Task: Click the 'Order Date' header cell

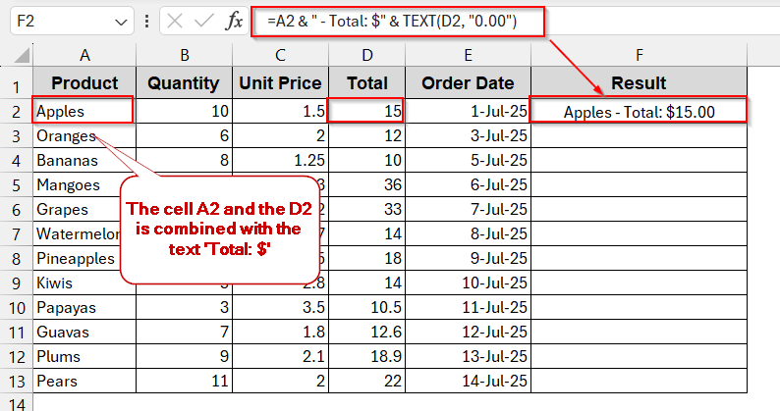Action: click(468, 83)
